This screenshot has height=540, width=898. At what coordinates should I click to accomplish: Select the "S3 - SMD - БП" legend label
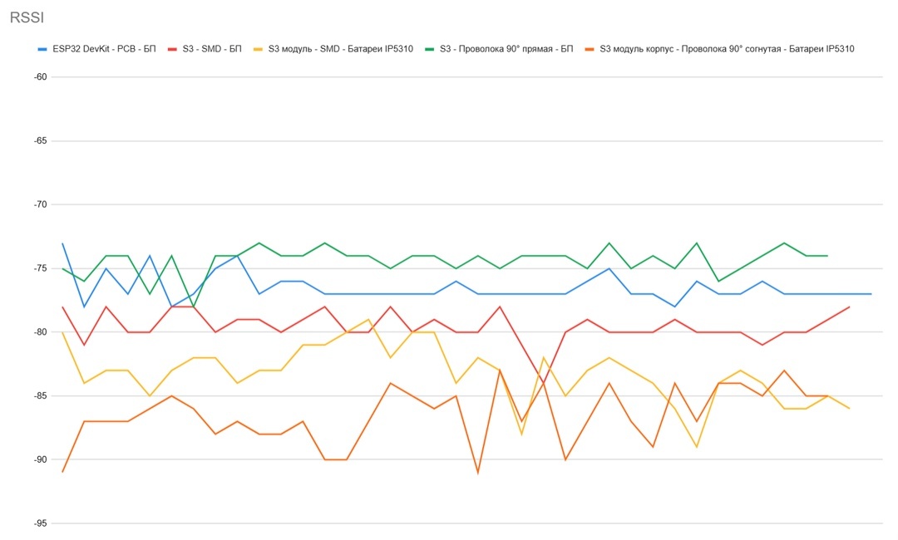(x=212, y=49)
